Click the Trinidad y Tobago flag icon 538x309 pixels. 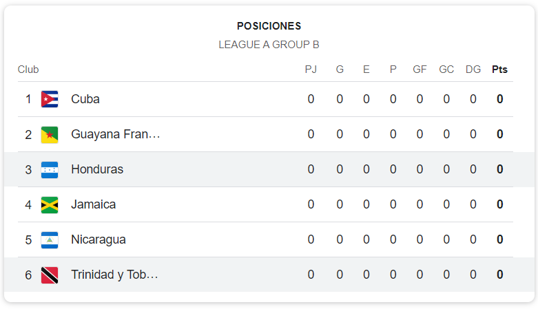(x=50, y=275)
